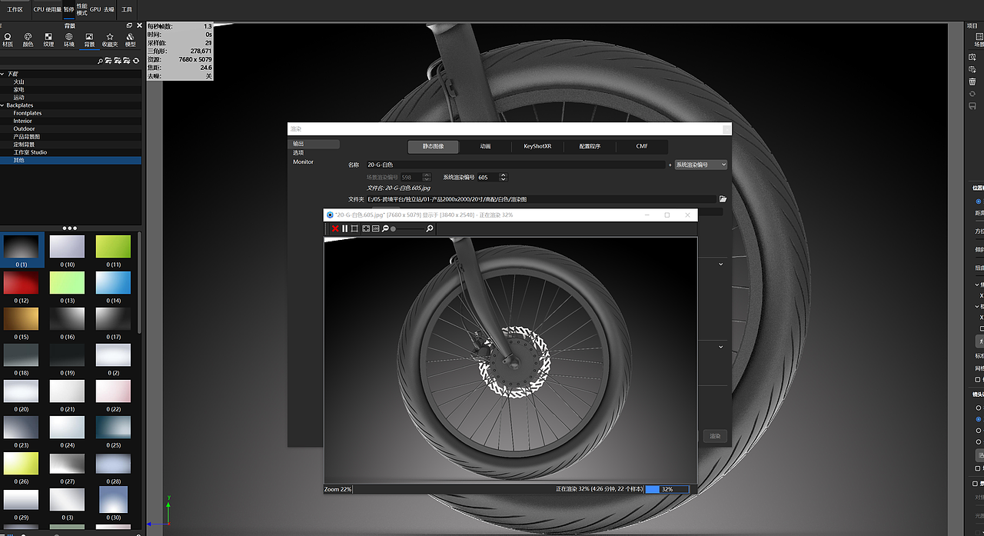The image size is (984, 536).
Task: Select the 家电 tree item
Action: (x=18, y=89)
